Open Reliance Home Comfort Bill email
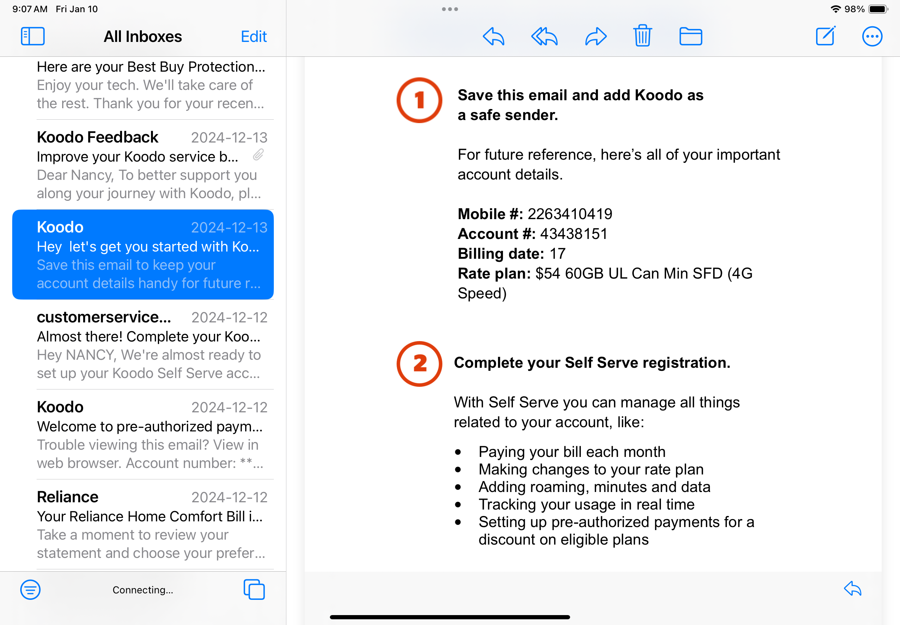 143,525
